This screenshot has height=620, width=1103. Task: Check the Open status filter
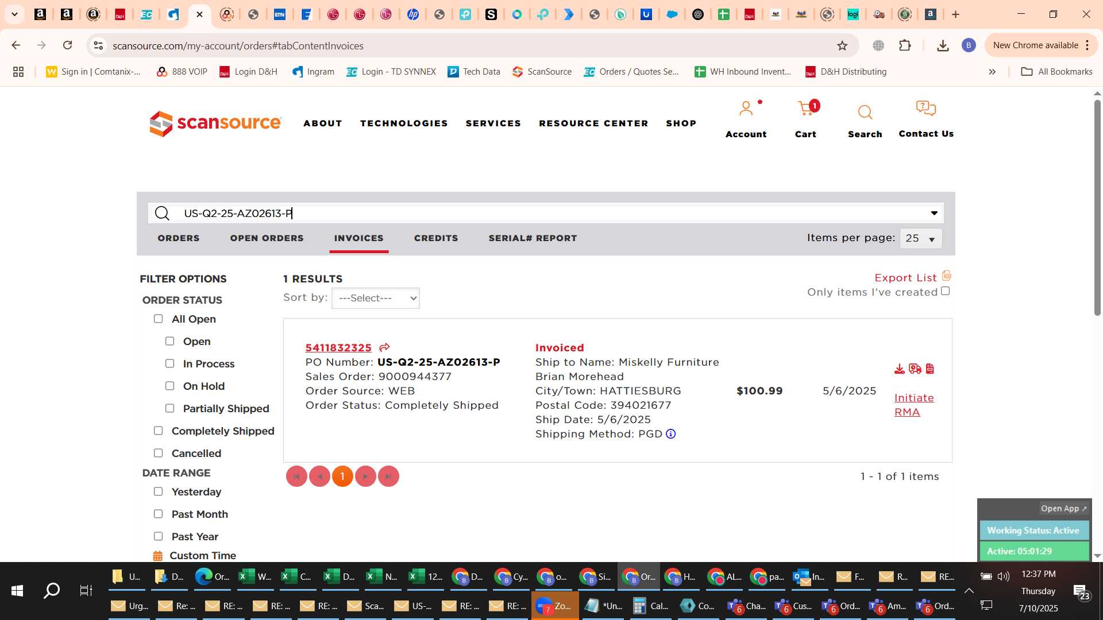169,341
